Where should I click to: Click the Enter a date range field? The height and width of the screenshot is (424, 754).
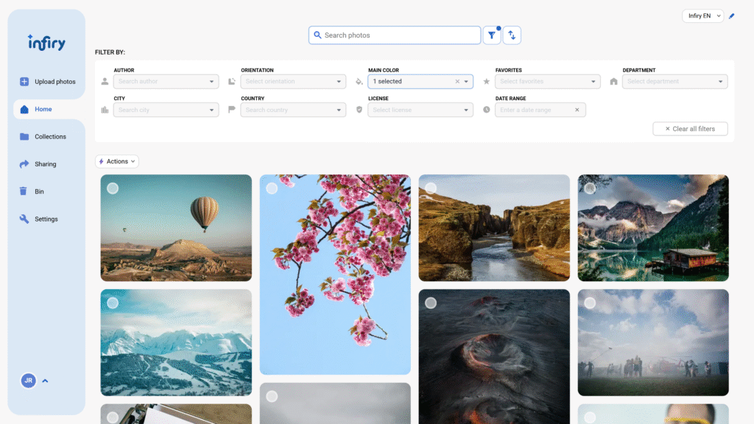click(540, 110)
